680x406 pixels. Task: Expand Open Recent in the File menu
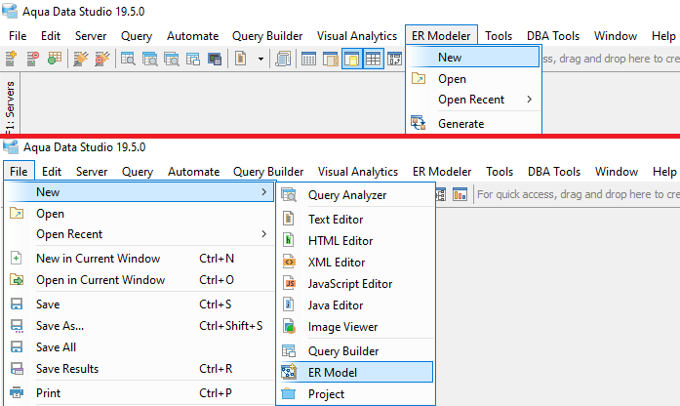pos(68,234)
